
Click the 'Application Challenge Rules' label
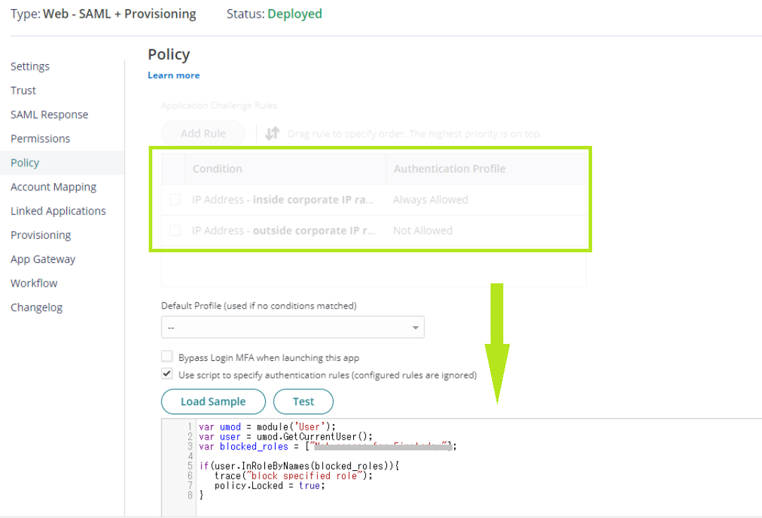pyautogui.click(x=219, y=106)
